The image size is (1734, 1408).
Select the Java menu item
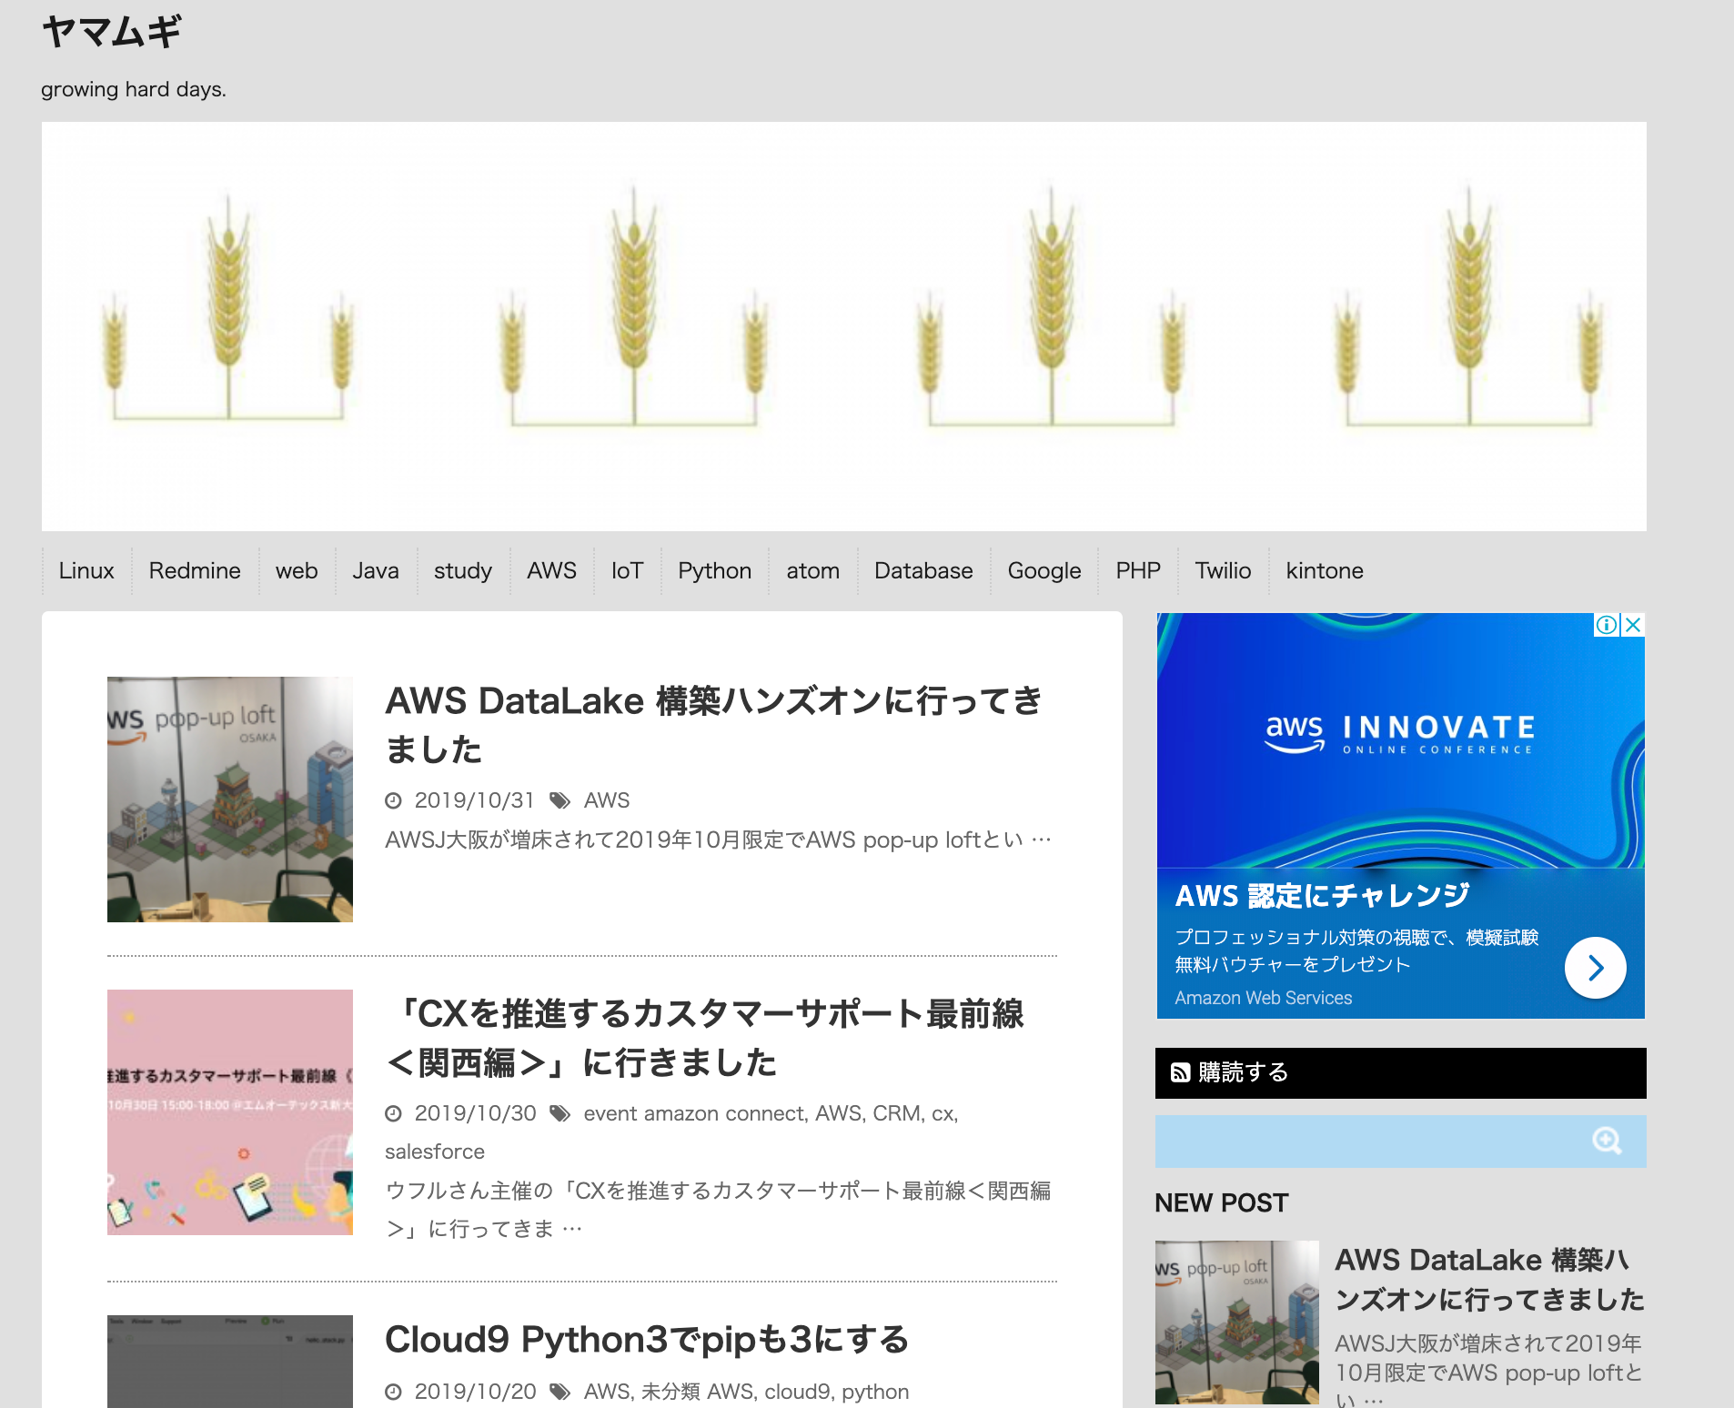tap(376, 570)
